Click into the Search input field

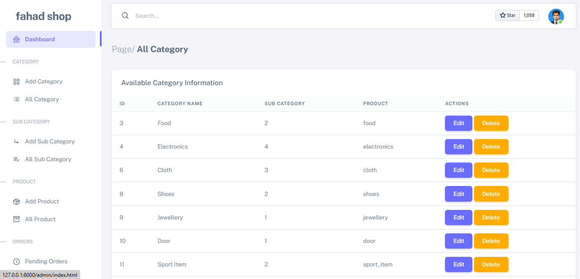click(x=304, y=16)
